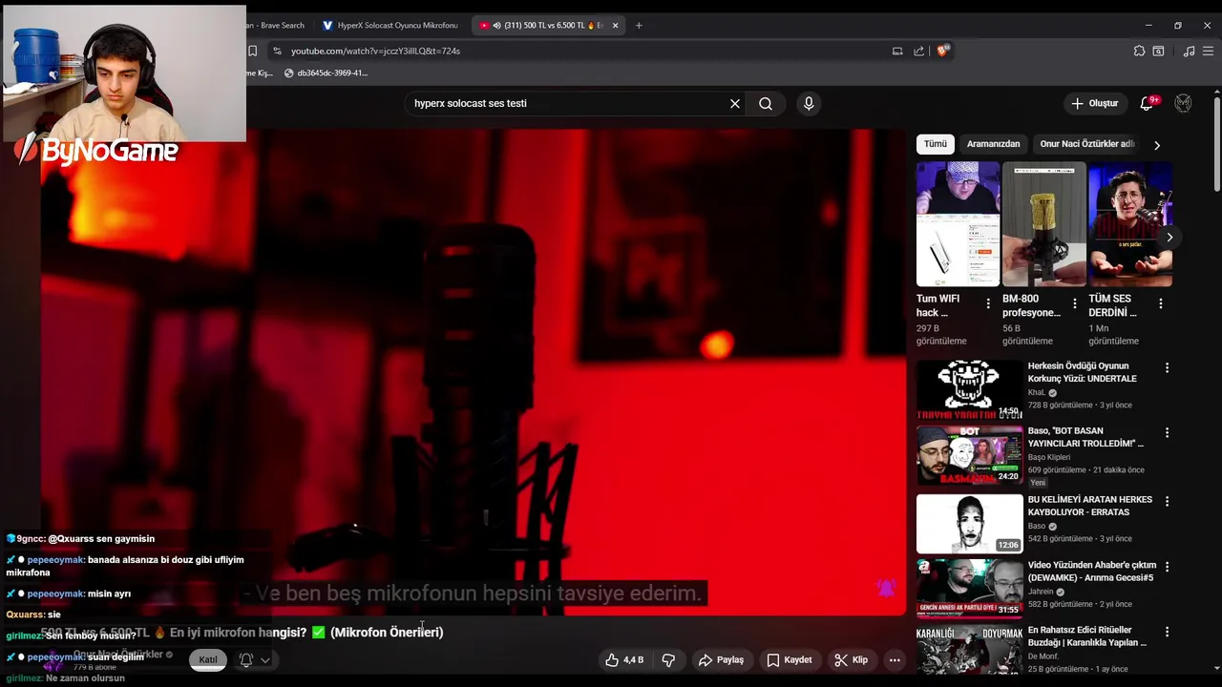The height and width of the screenshot is (687, 1222).
Task: Open the Tum WIFI hack short thumbnail
Action: (958, 224)
